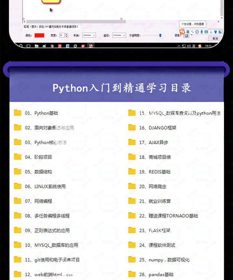Open the emoji face panel on Sogou toolbar
Image resolution: width=233 pixels, height=280 pixels.
(197, 32)
